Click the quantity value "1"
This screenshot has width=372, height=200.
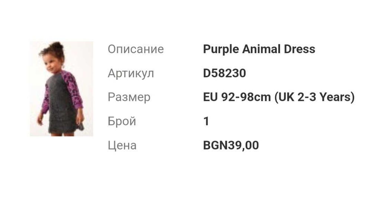point(206,121)
